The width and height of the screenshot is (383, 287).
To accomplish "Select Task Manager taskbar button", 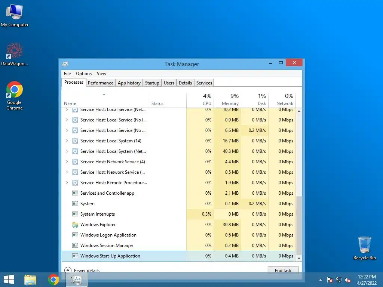I will pyautogui.click(x=77, y=280).
